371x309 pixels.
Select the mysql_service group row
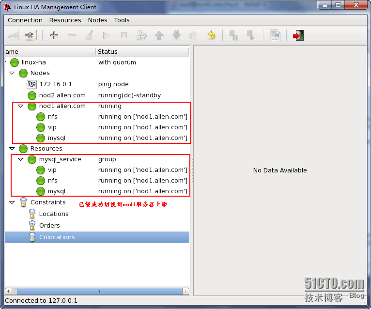[97, 159]
